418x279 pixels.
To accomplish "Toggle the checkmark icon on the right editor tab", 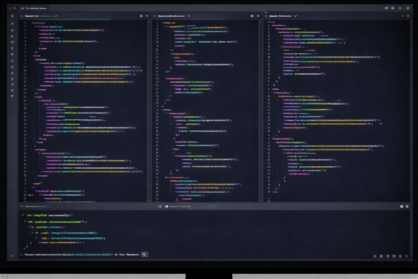I will pos(295,16).
